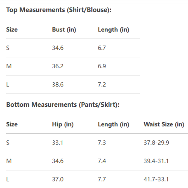This screenshot has height=188, width=188.
Task: Click the 7.4 length value for bottom size M
Action: [x=102, y=161]
